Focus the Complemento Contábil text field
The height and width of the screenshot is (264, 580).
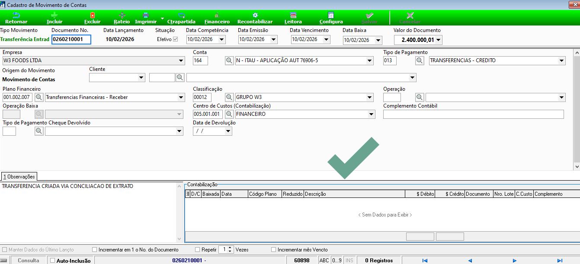pyautogui.click(x=474, y=114)
